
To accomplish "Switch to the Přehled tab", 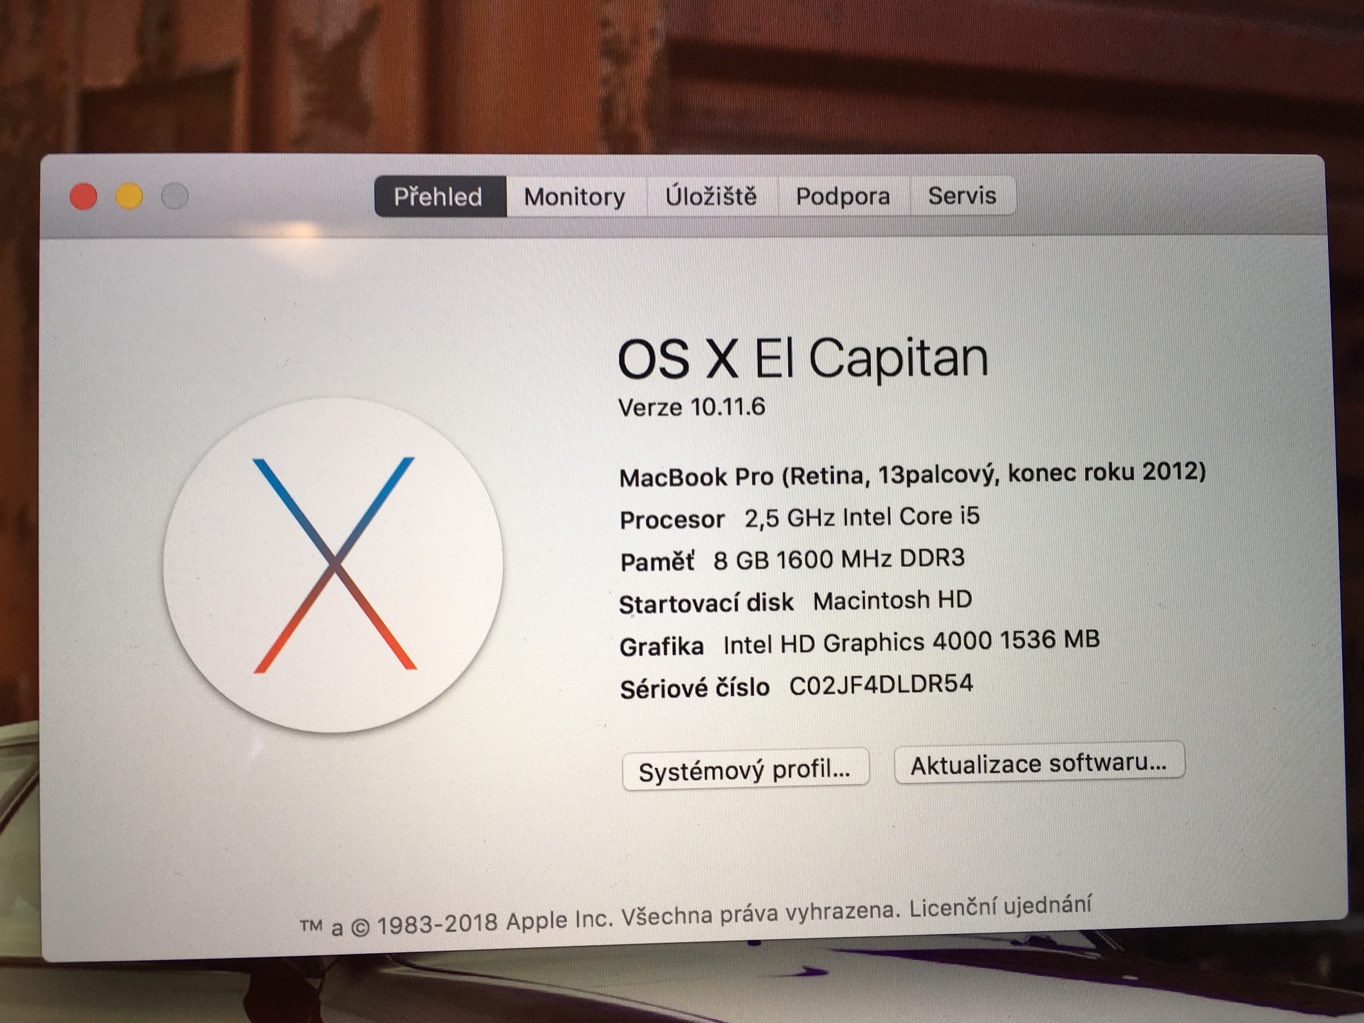I will (x=440, y=197).
